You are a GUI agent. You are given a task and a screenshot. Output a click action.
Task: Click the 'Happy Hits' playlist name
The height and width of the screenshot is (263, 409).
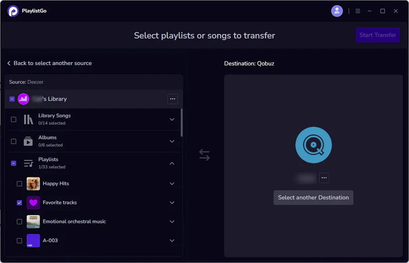[x=56, y=184]
